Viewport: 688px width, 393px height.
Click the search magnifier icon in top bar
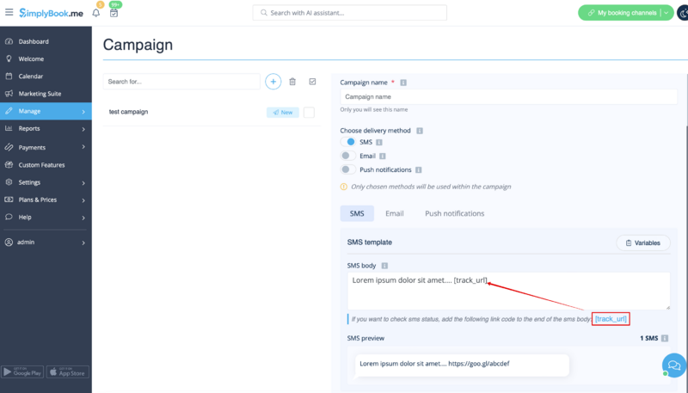(264, 13)
